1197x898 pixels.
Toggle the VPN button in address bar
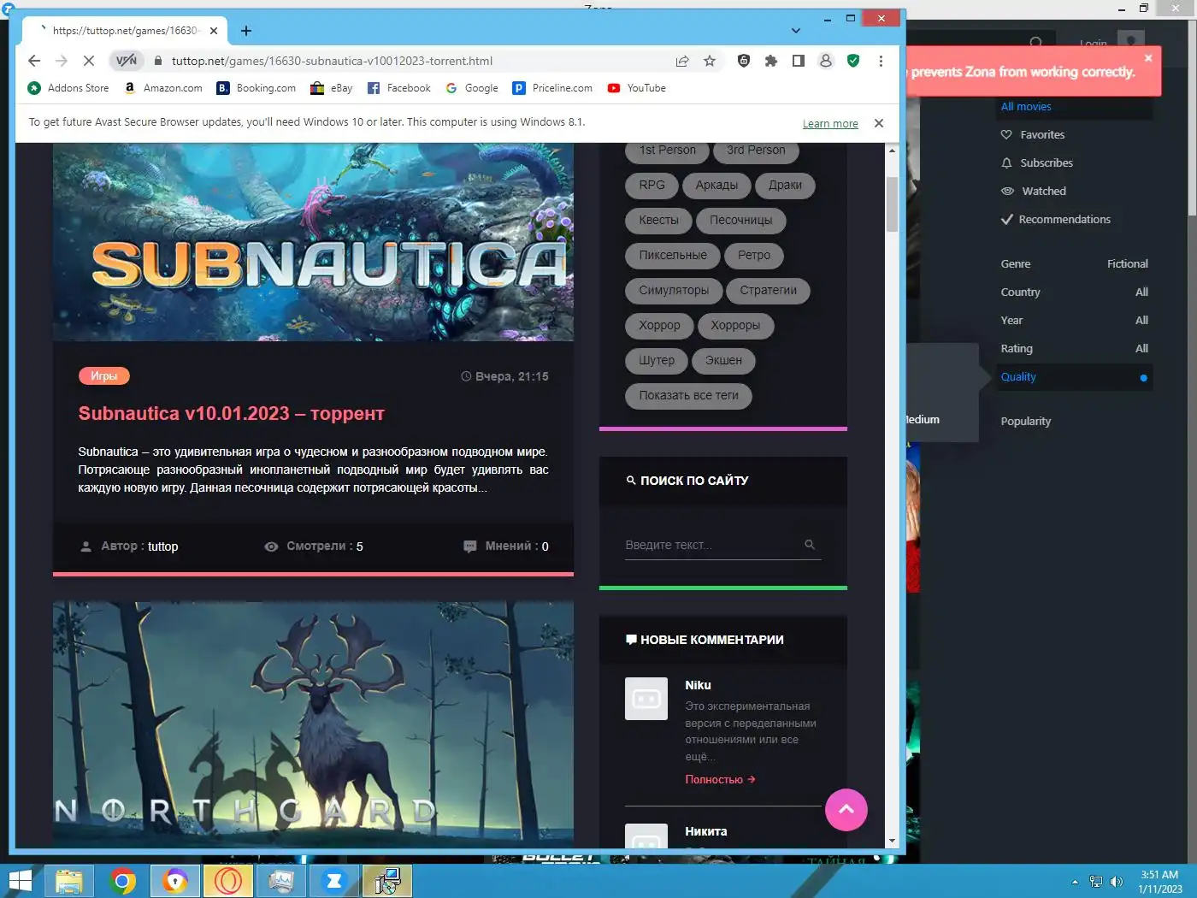pos(127,61)
